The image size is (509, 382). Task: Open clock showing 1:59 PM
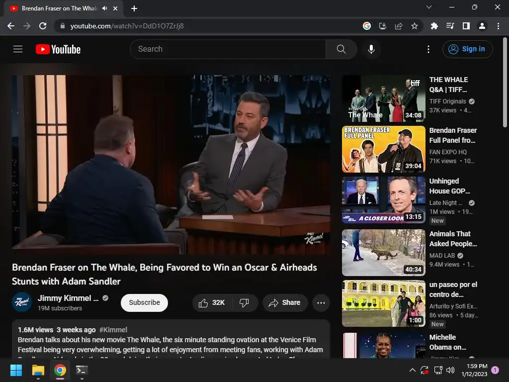click(x=474, y=370)
